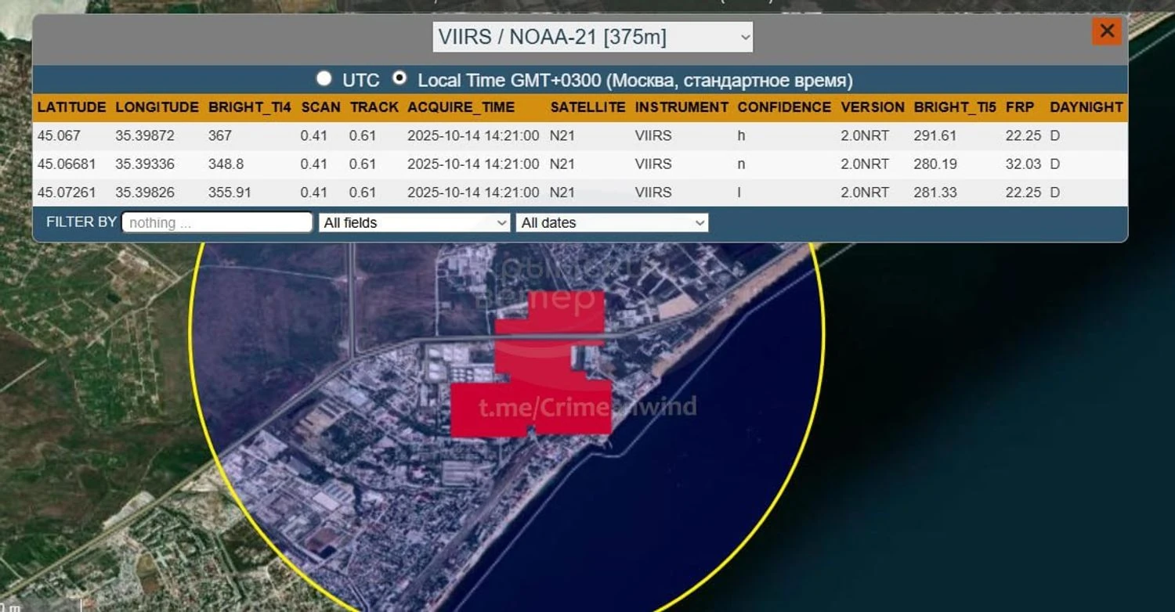Sort by SATELLITE column header

click(x=587, y=107)
